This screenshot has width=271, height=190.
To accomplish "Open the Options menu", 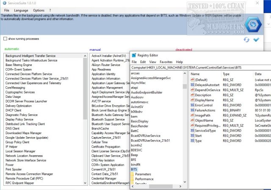I will [x=39, y=10].
